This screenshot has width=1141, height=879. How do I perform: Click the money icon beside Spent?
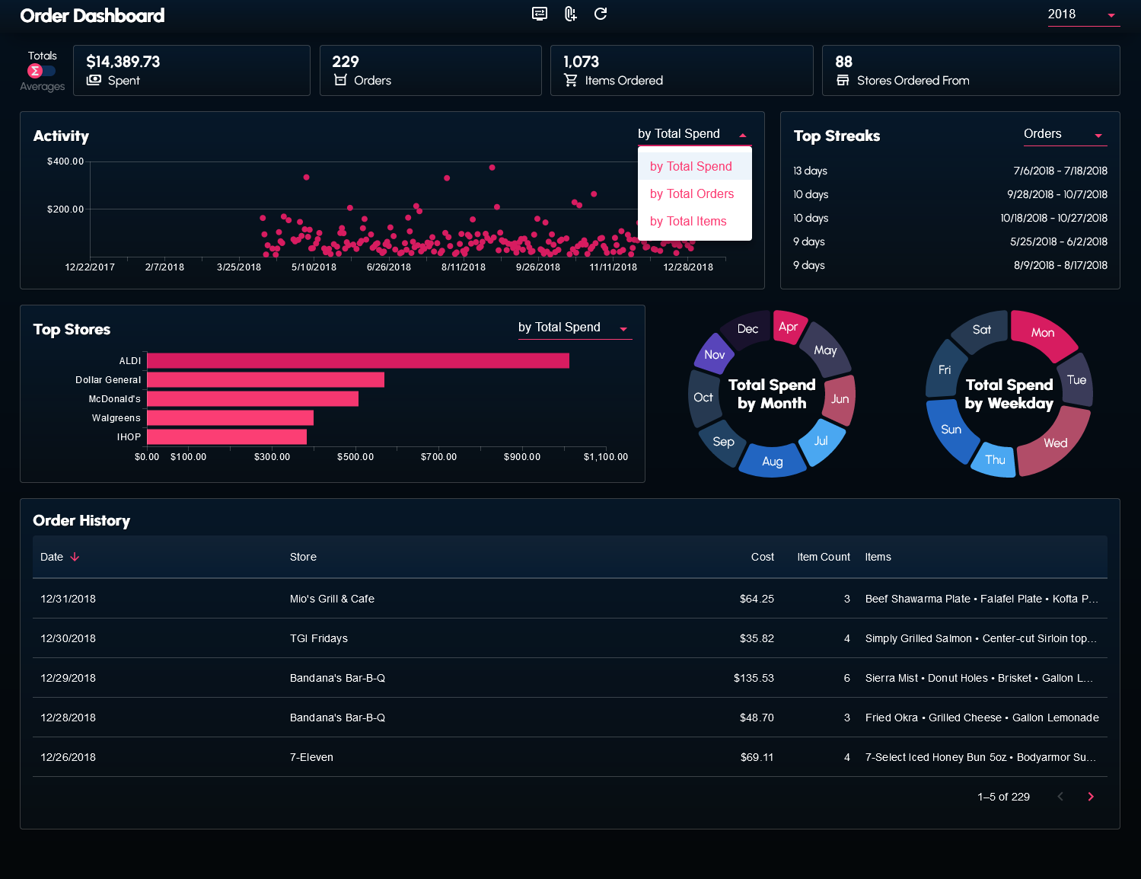[94, 81]
